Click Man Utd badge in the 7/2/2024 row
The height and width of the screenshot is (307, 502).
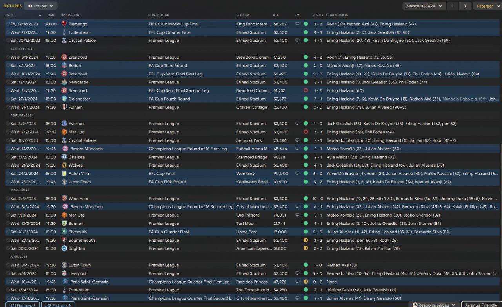(x=64, y=132)
